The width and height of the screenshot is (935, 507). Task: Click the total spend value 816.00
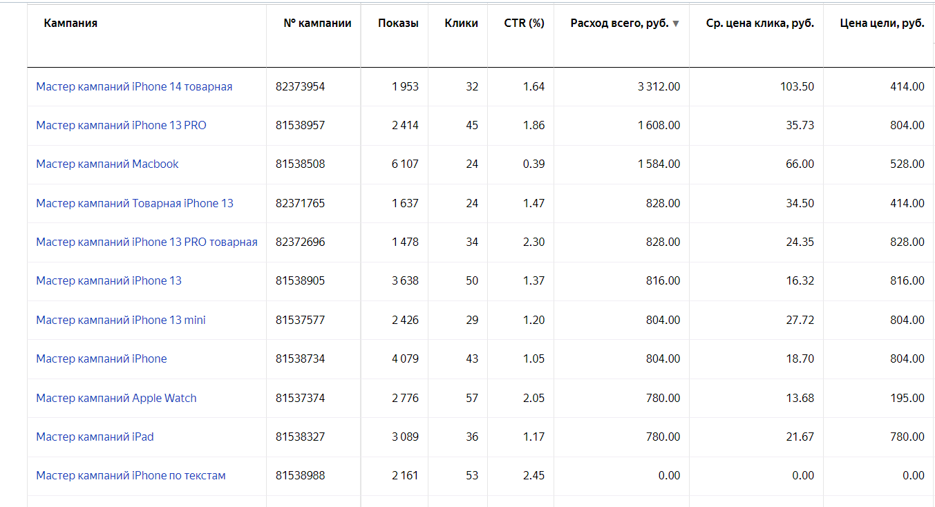click(x=663, y=280)
